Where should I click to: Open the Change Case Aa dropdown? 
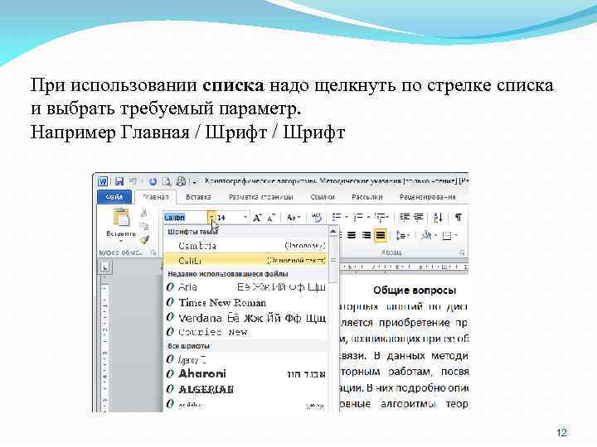coord(294,218)
